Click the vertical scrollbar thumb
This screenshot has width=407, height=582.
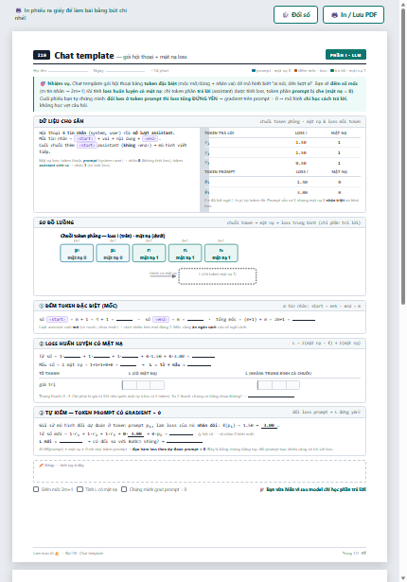pos(403,156)
